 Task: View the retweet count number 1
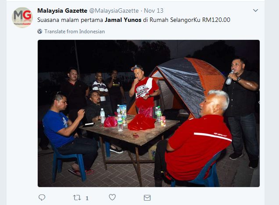[x=87, y=198]
